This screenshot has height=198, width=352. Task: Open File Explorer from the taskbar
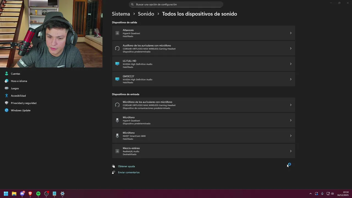14,194
